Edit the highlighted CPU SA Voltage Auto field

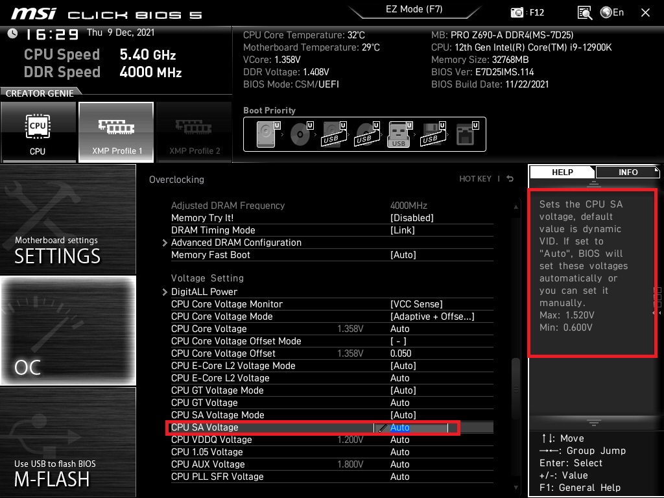(410, 427)
